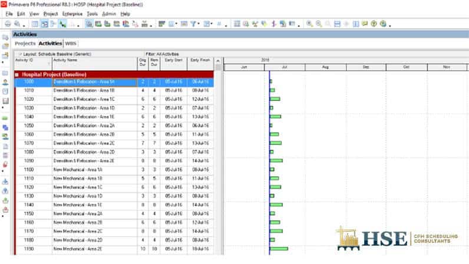Click the Filter funnel toolbar icon
This screenshot has height=264, width=469.
194,24
